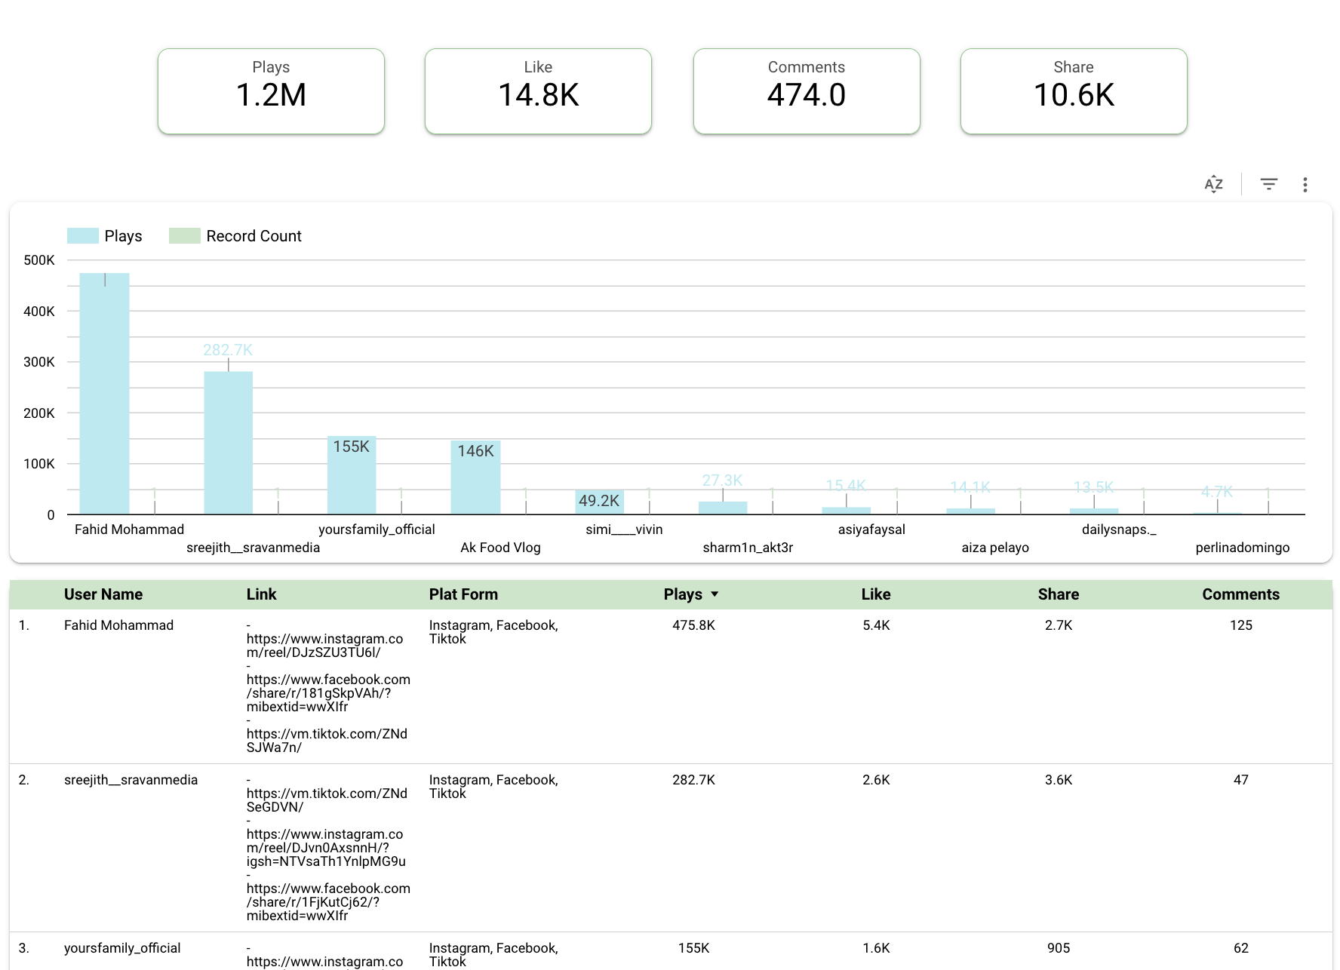Click the 125 Comments cell

pyautogui.click(x=1240, y=625)
